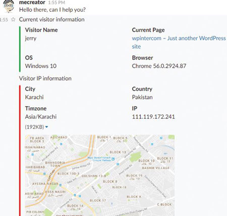Select the IP address 111.119.172.241 text
The image size is (227, 216).
click(x=153, y=117)
